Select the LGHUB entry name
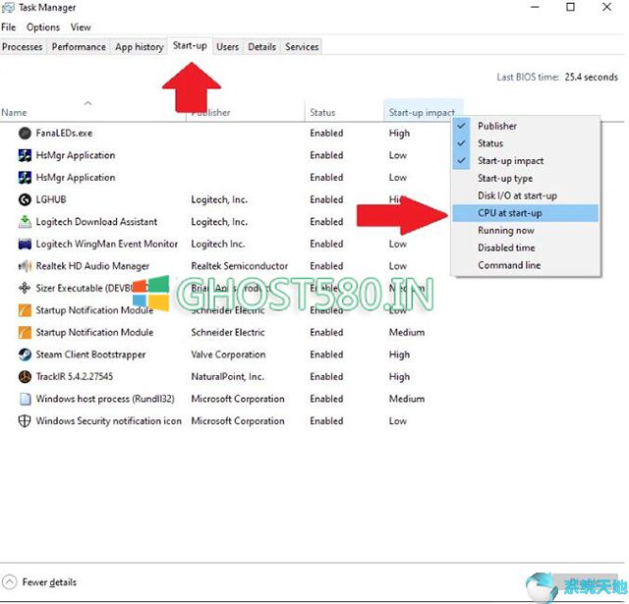Screen dimensions: 629x604 [51, 199]
